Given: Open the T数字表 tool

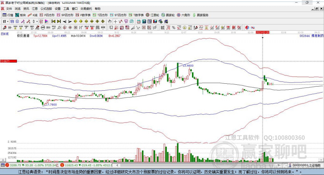Looking at the screenshot, I should 136,15.
